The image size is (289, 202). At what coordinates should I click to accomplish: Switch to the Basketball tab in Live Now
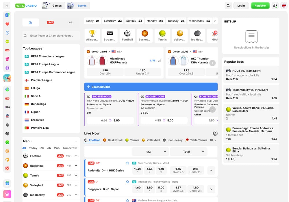pyautogui.click(x=113, y=140)
